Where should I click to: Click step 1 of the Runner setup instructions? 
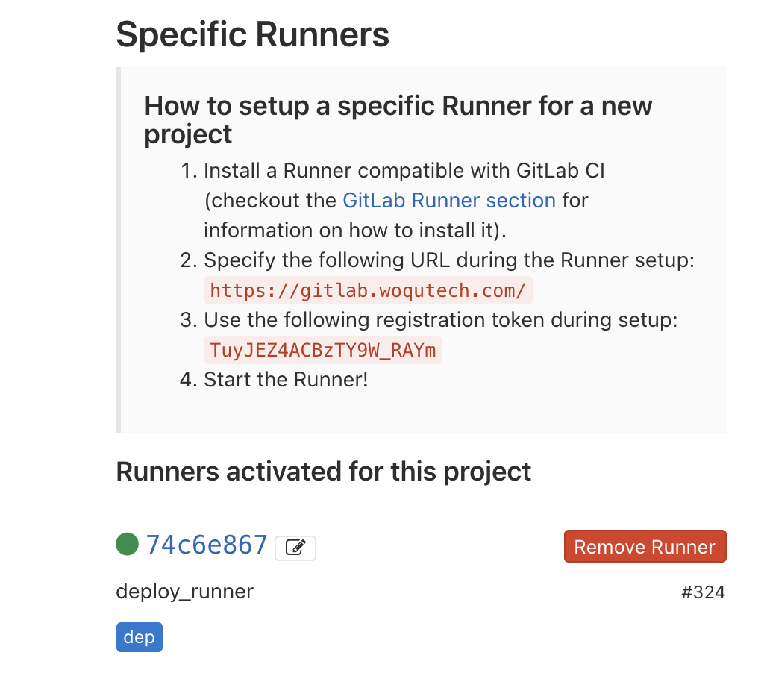tap(403, 200)
